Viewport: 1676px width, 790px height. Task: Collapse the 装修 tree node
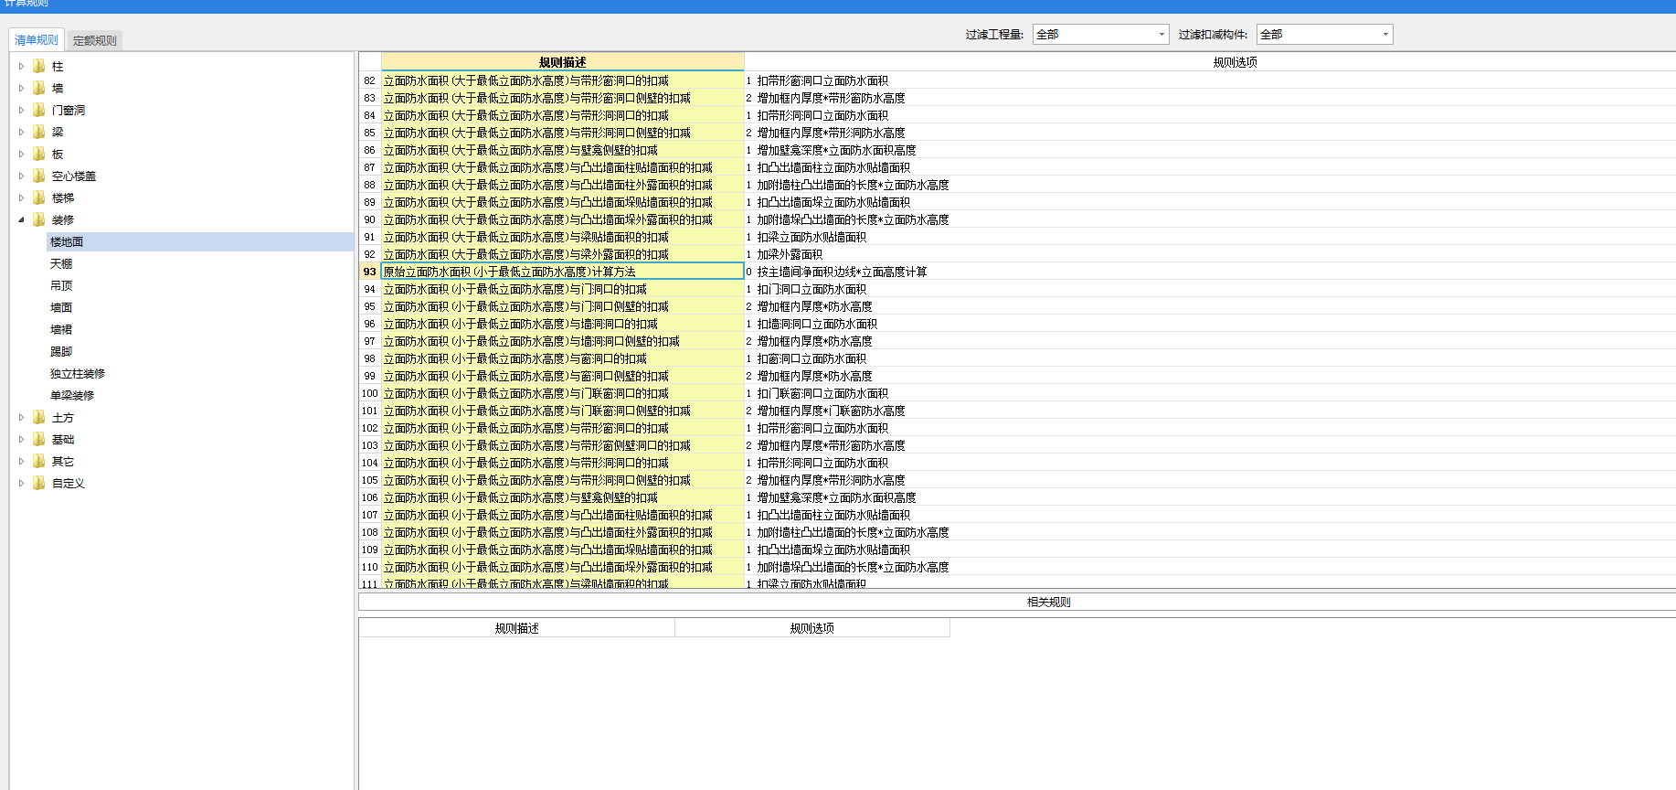coord(21,219)
